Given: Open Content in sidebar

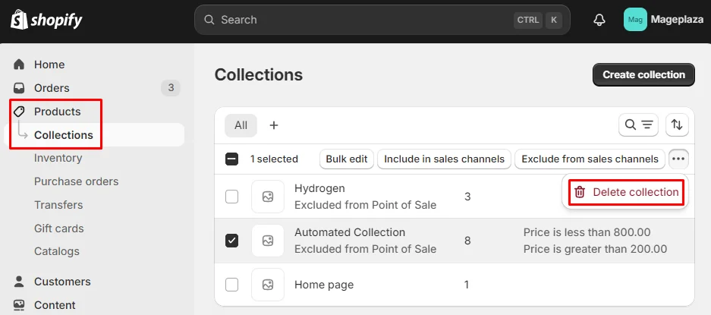Looking at the screenshot, I should tap(55, 305).
